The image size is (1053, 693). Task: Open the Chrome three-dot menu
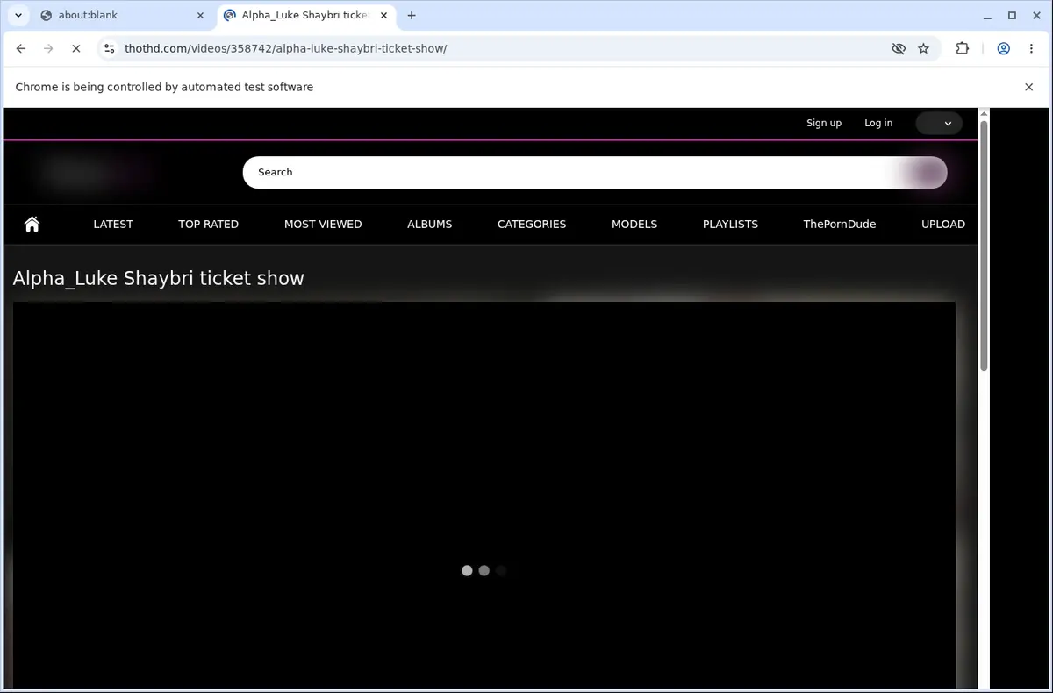pyautogui.click(x=1030, y=49)
